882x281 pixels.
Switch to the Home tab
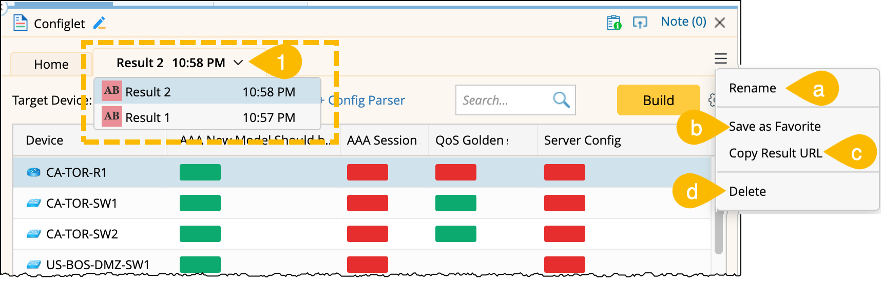click(51, 64)
